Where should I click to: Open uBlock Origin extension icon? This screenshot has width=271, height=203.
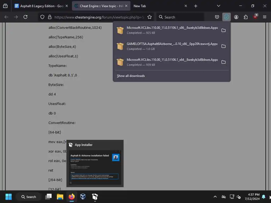click(x=255, y=17)
